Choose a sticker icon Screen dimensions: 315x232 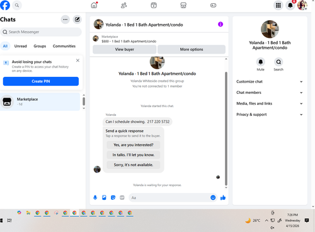[x=113, y=197]
